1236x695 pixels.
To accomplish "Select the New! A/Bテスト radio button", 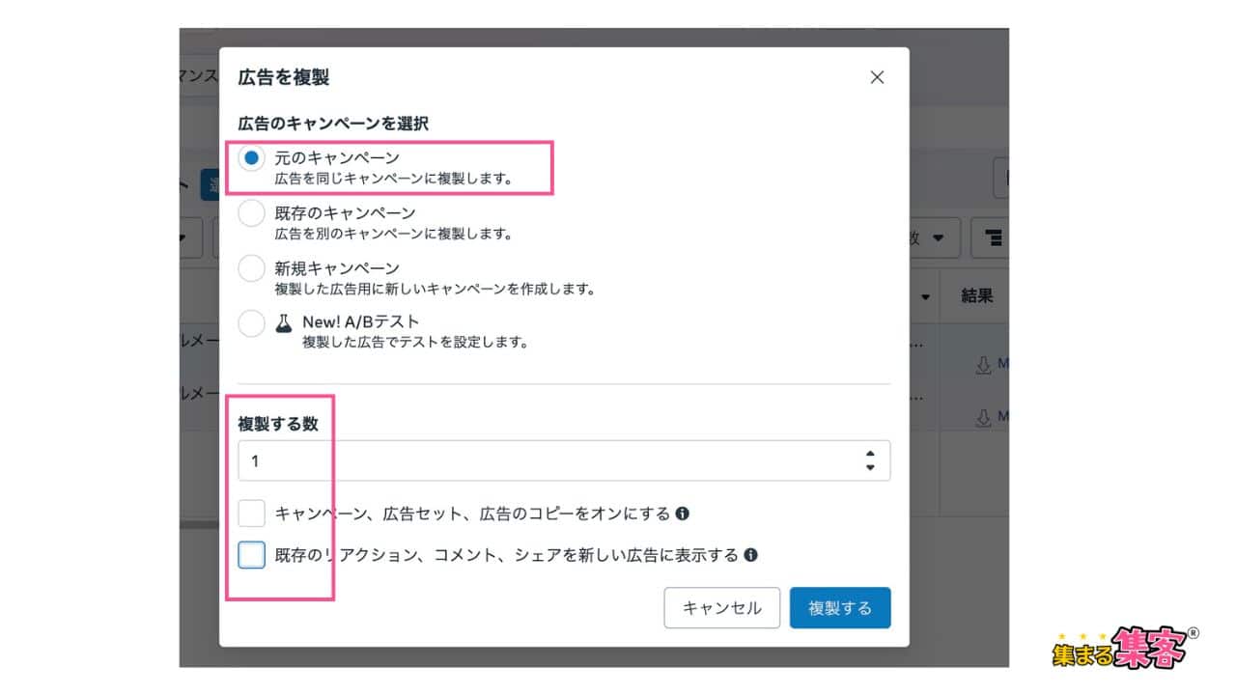I will tap(251, 323).
